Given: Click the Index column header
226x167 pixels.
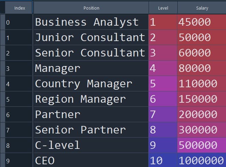Looking at the screenshot, I should 20,8.
